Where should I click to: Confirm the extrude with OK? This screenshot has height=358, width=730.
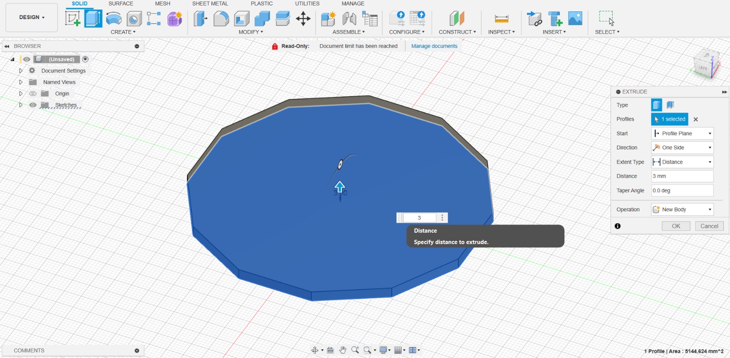676,226
